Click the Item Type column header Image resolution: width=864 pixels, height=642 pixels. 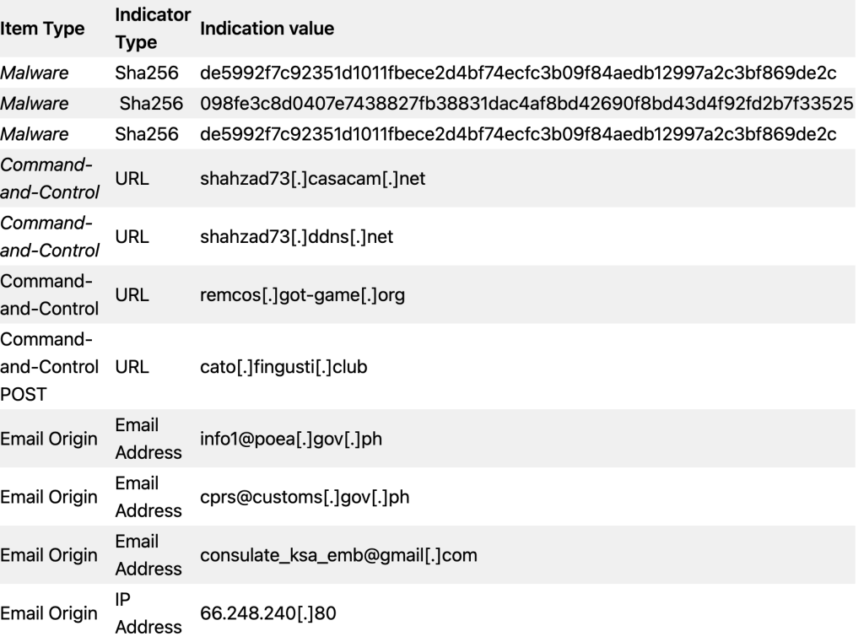click(x=42, y=29)
